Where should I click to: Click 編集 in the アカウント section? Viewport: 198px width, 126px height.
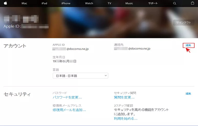[189, 45]
